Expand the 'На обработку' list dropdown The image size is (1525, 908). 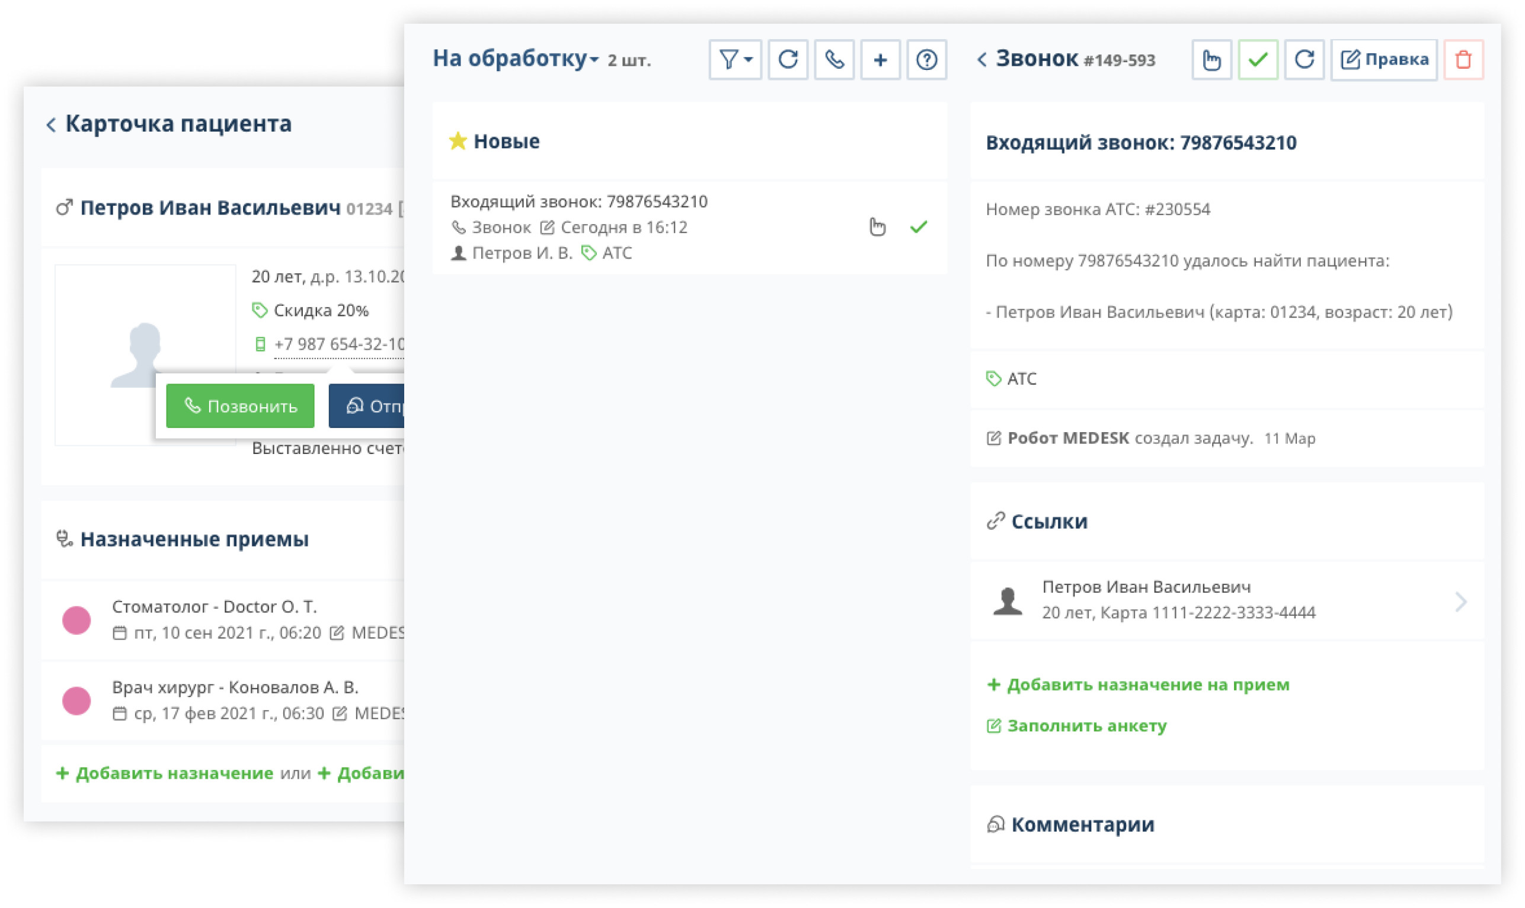point(515,59)
